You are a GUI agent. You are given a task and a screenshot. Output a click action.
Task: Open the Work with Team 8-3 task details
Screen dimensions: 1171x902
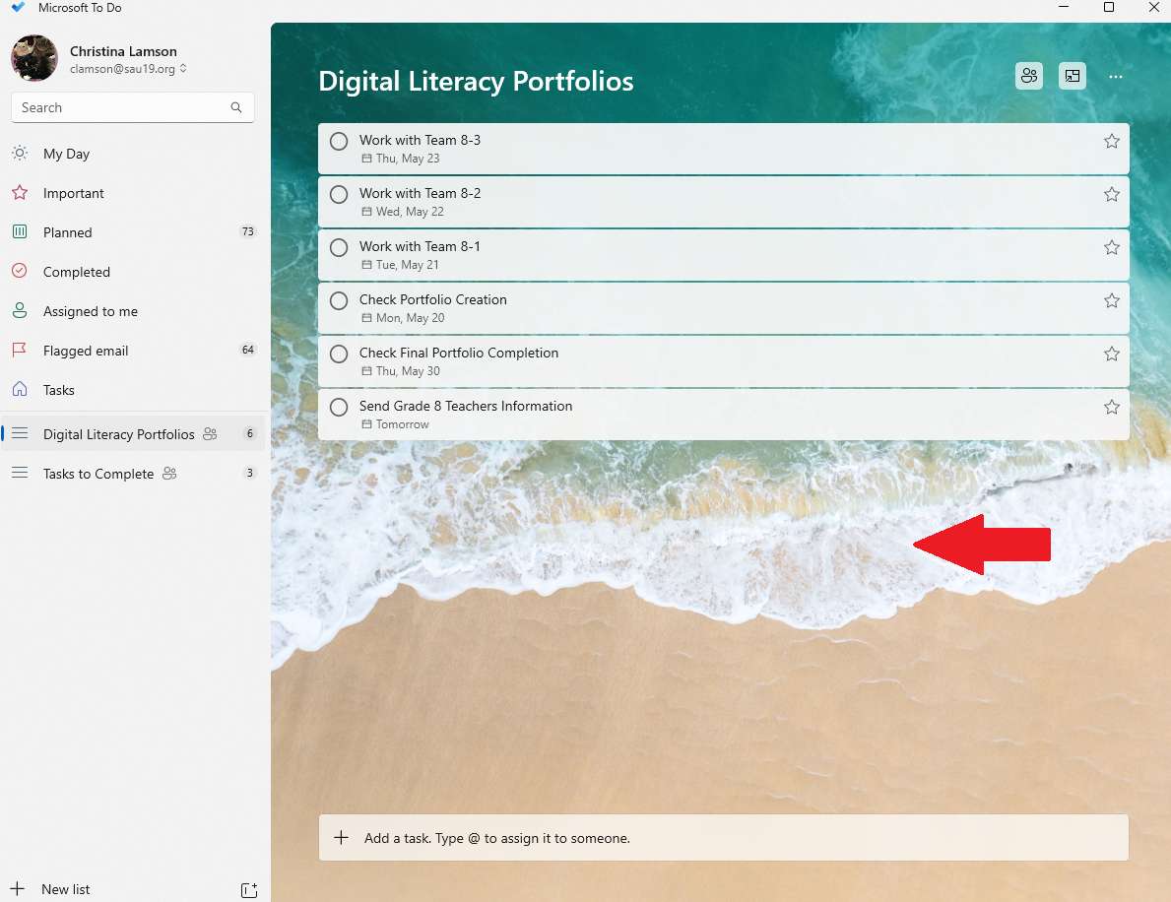coord(723,149)
